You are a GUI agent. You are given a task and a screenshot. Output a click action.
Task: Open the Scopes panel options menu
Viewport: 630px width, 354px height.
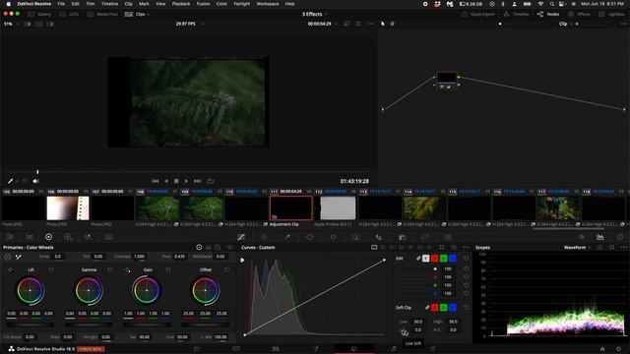(623, 248)
